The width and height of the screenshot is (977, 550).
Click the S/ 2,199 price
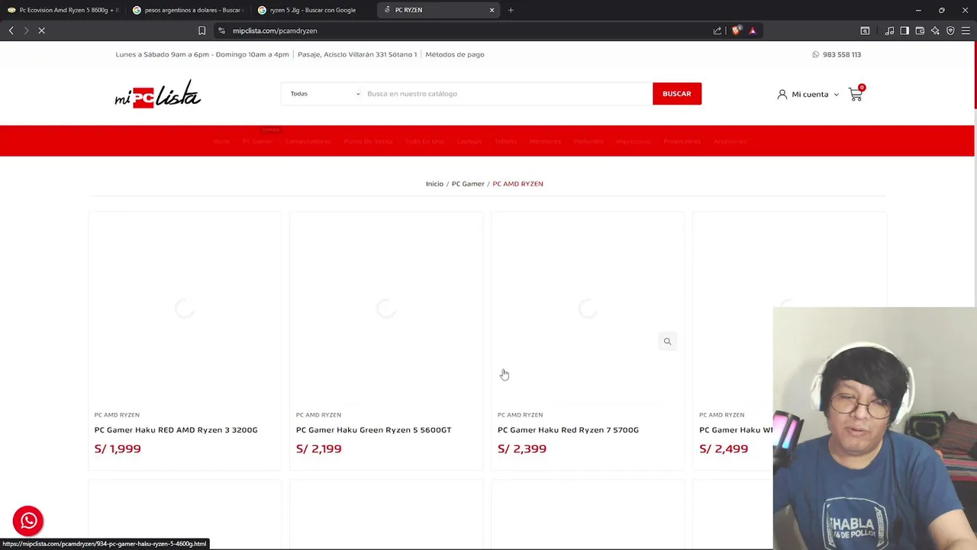click(318, 449)
